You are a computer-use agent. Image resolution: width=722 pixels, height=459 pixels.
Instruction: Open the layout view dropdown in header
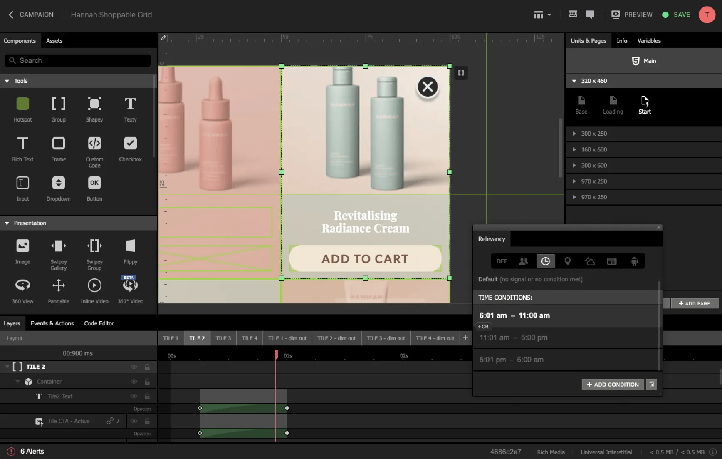[542, 15]
